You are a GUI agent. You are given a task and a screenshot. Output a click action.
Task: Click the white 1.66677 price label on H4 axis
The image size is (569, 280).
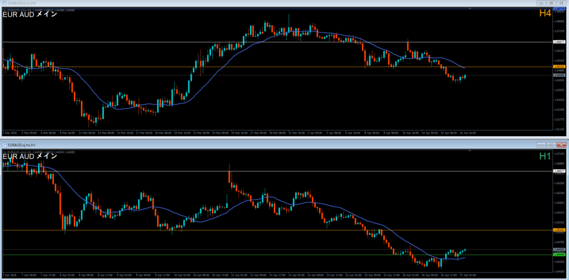(x=559, y=42)
